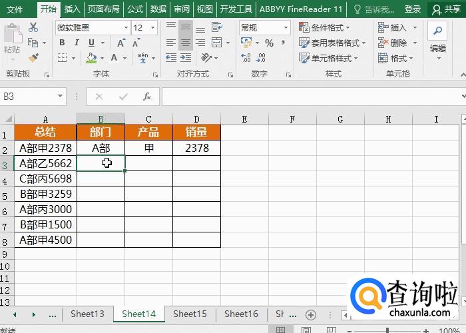The height and width of the screenshot is (333, 466).
Task: Click the 共享 share button
Action: (x=447, y=9)
